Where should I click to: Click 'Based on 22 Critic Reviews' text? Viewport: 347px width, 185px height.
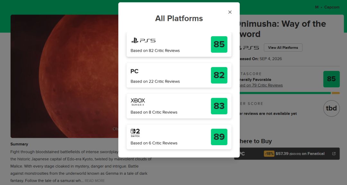pos(155,82)
